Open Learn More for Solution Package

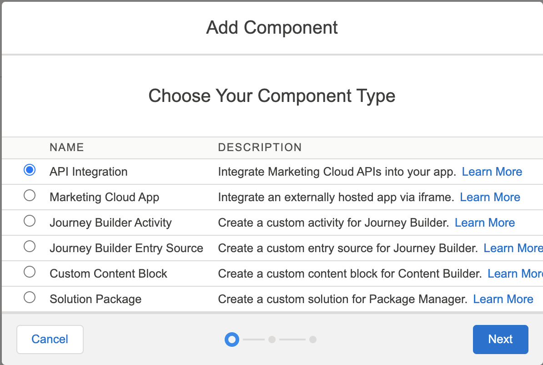point(503,299)
